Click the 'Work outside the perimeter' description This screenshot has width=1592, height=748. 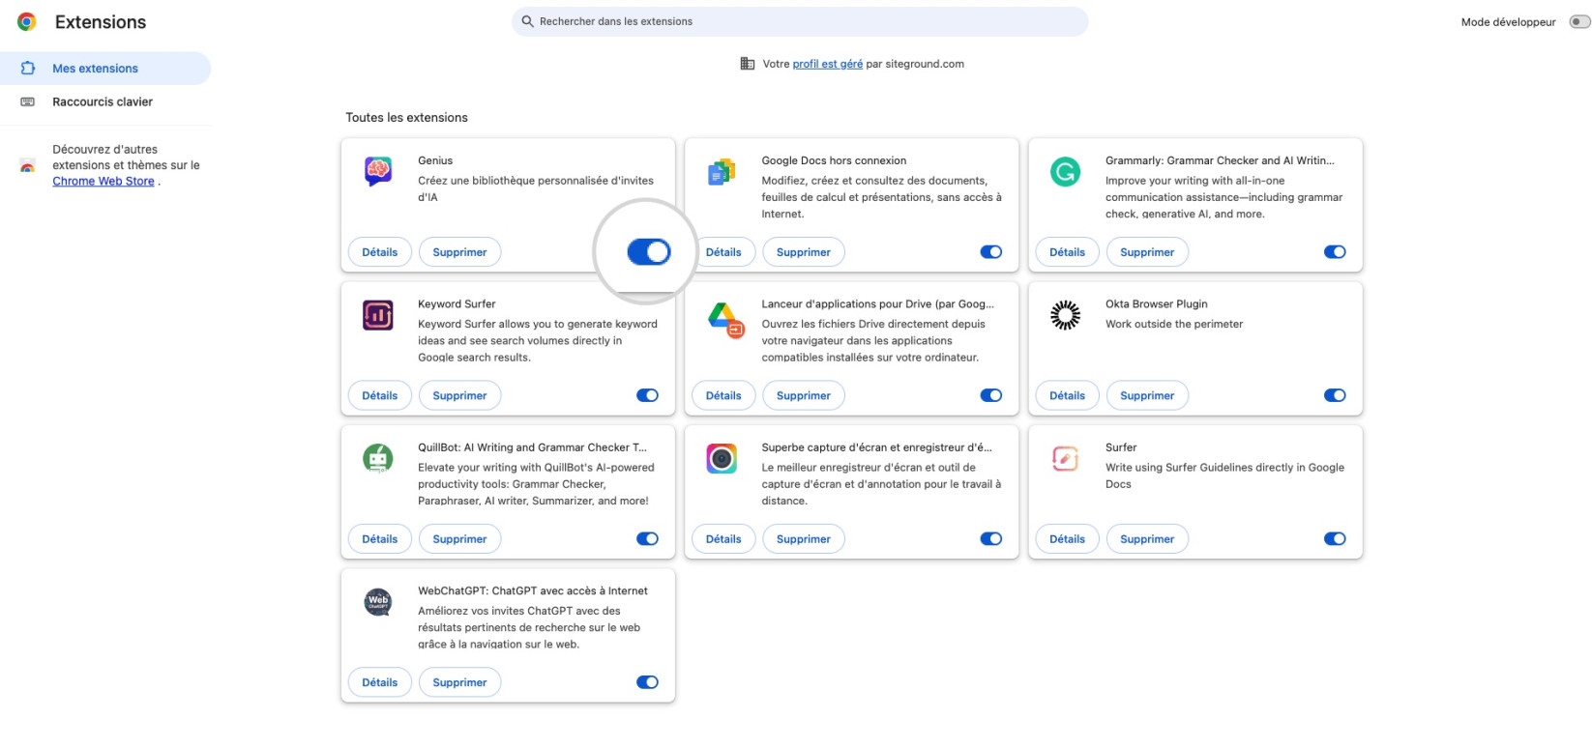point(1174,325)
